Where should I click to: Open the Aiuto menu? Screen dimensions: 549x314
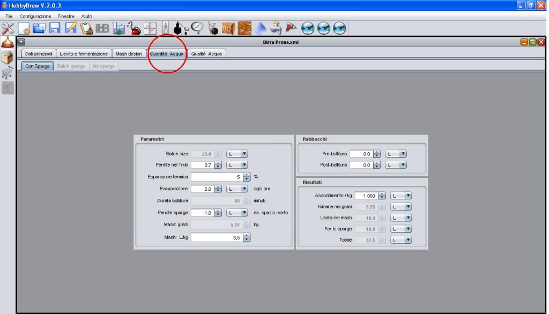[86, 16]
